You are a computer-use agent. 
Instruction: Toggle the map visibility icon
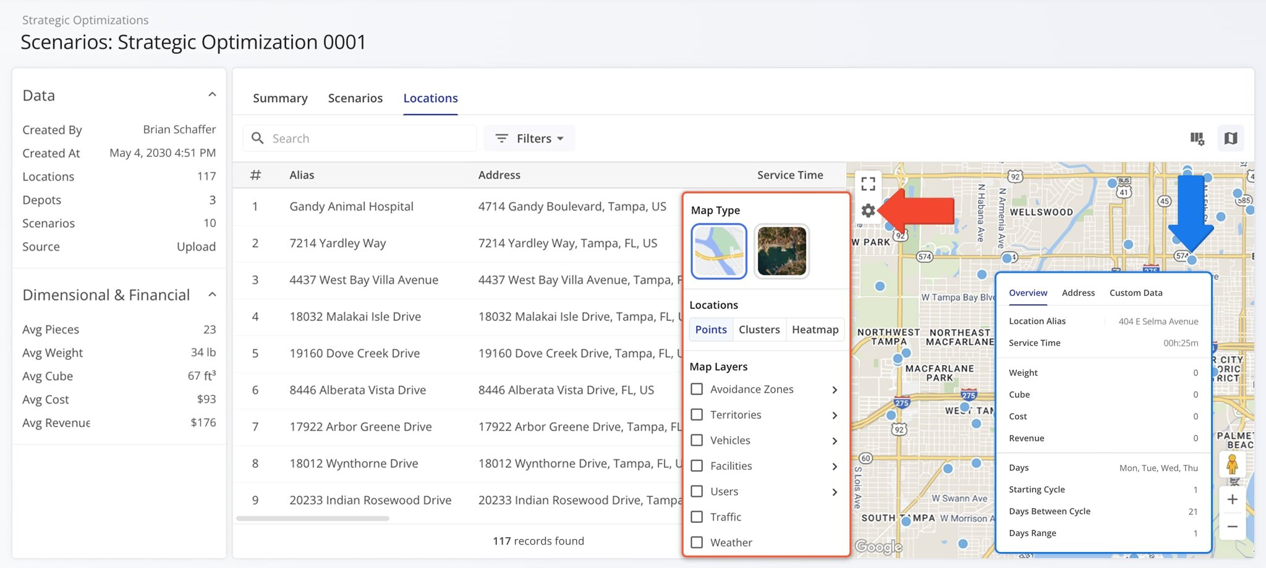click(1230, 138)
